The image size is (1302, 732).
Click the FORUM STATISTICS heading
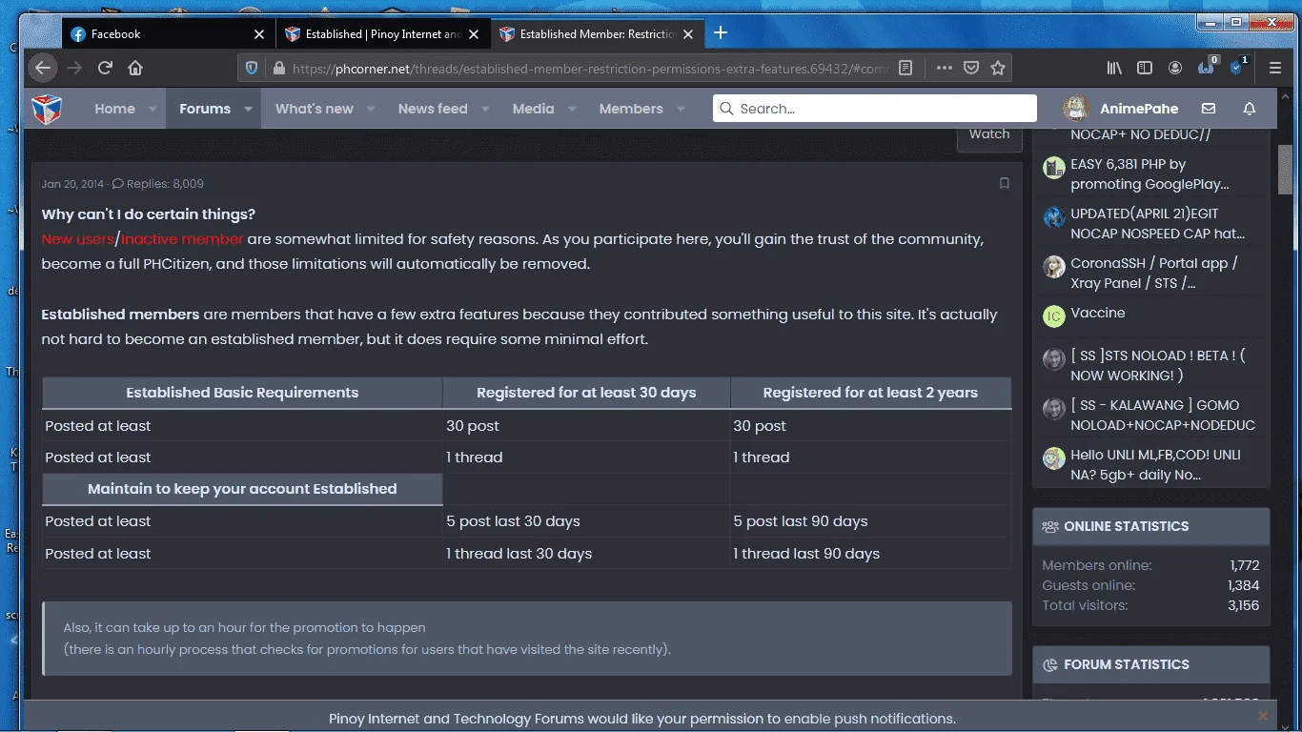coord(1127,664)
